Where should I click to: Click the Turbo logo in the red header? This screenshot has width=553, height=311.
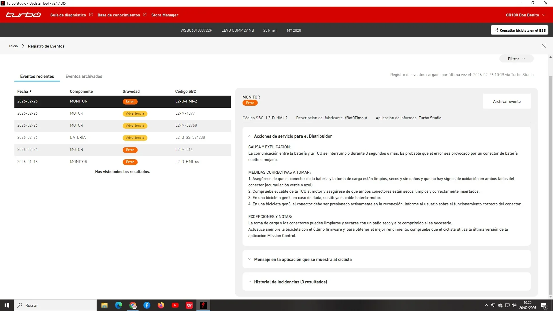[23, 15]
